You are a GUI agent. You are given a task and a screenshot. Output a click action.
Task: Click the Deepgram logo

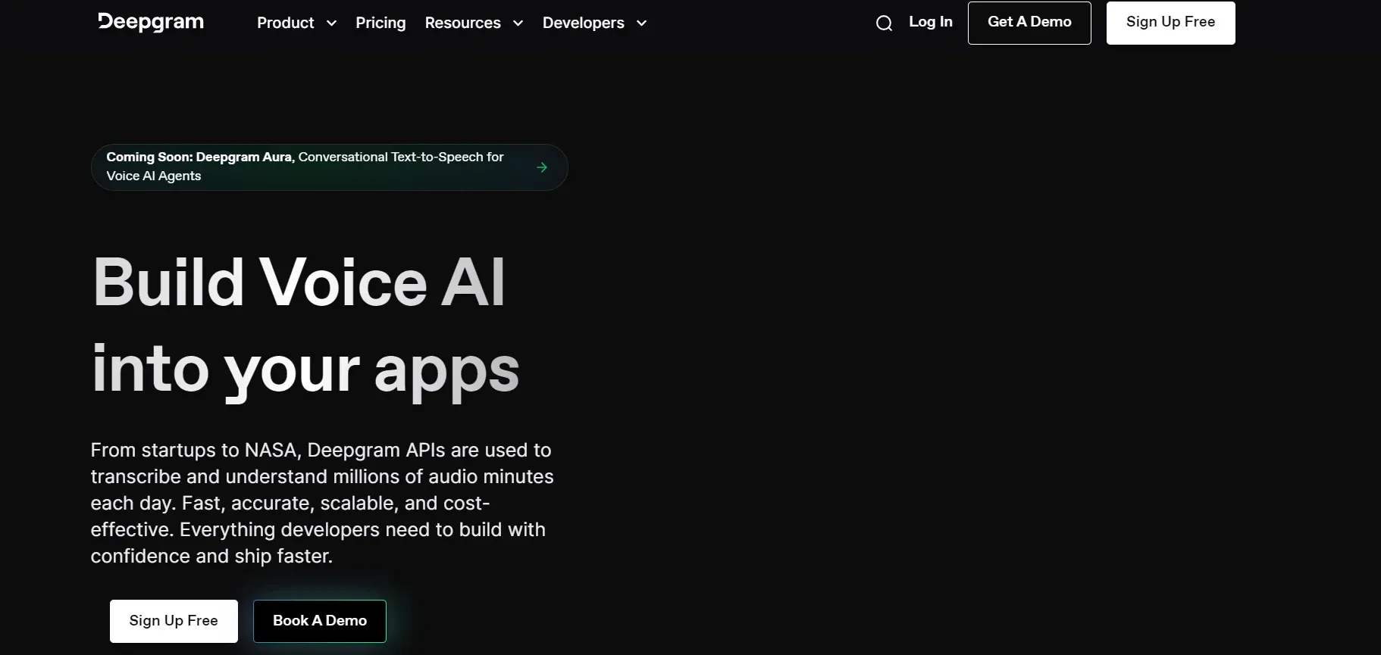click(151, 22)
